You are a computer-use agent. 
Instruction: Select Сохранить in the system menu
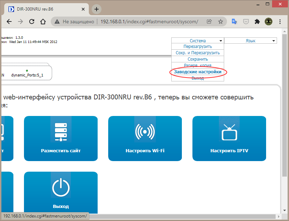point(198,59)
